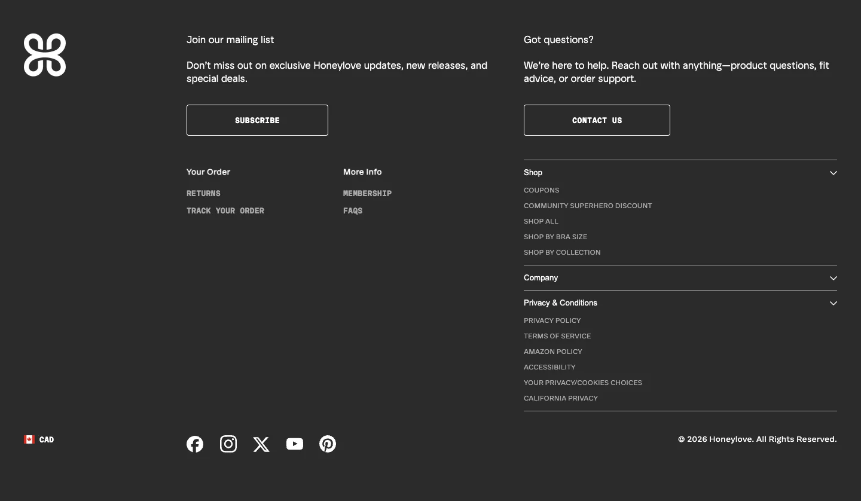Click the 2026 Honeylove copyright notice

[758, 439]
